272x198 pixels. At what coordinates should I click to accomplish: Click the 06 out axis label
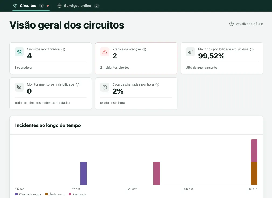point(189,189)
